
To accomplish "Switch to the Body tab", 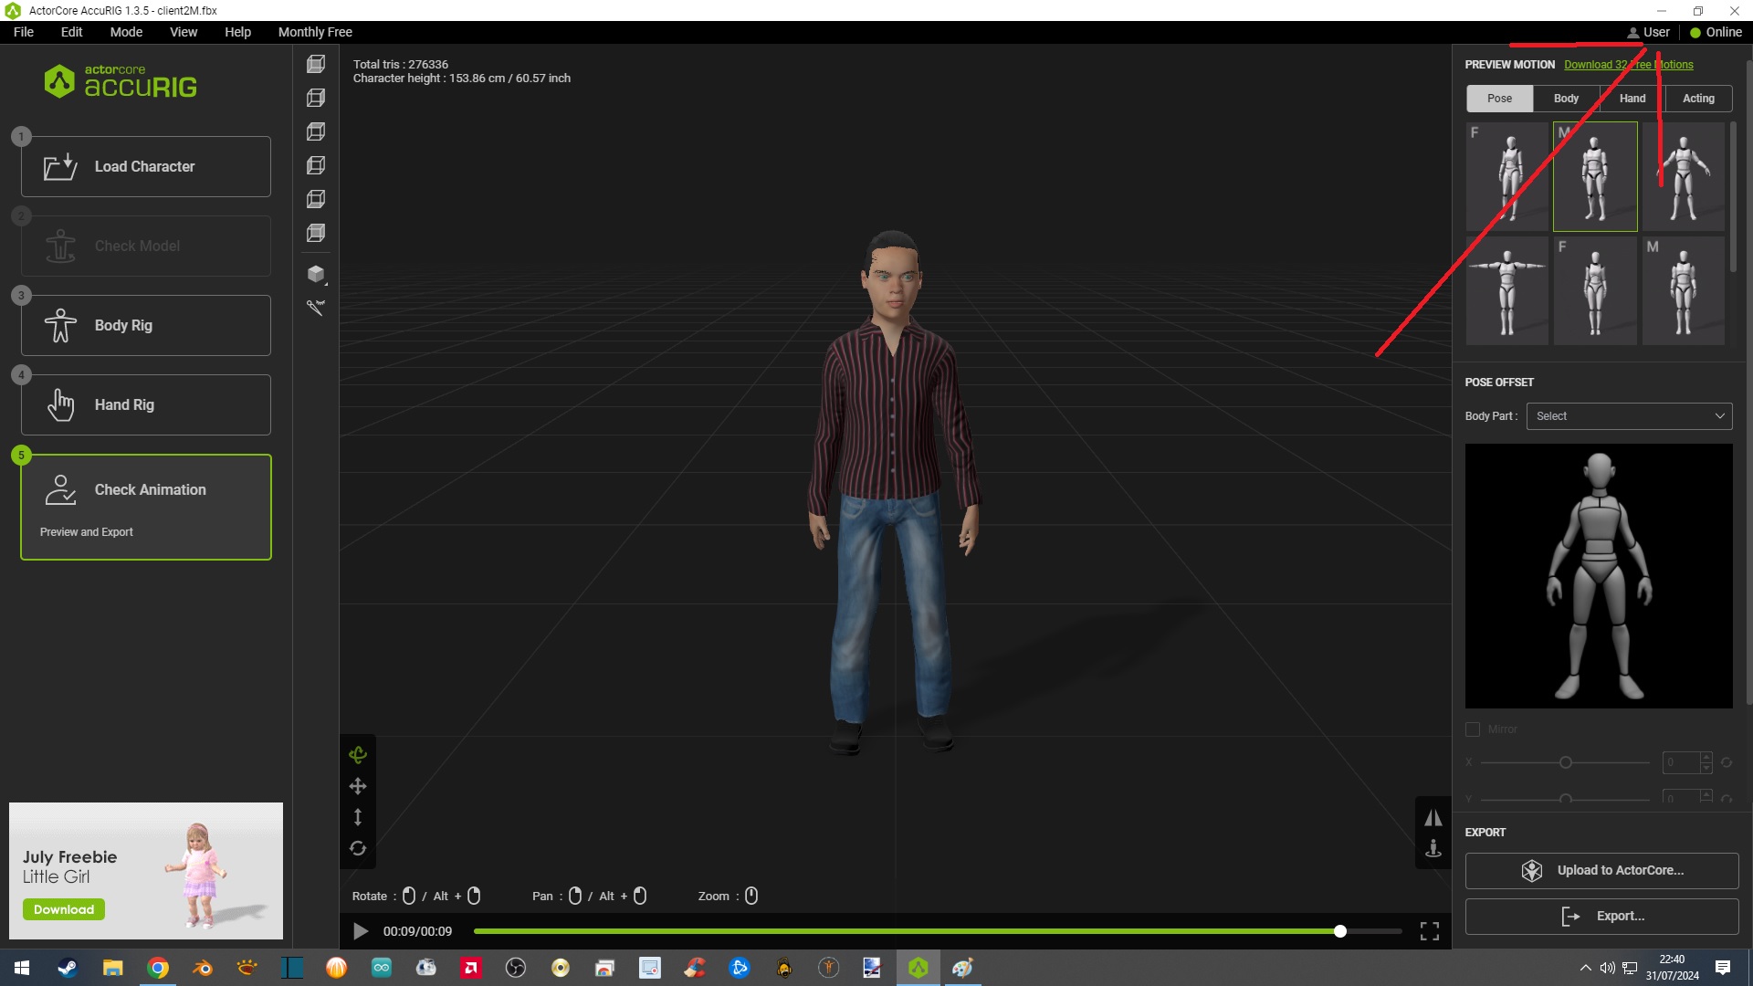I will 1566,99.
